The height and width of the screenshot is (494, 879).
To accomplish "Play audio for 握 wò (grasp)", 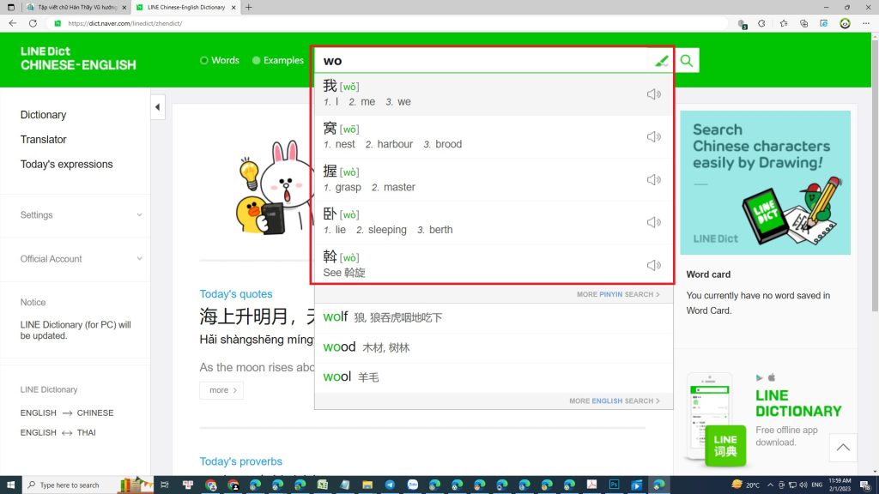I will tap(653, 180).
